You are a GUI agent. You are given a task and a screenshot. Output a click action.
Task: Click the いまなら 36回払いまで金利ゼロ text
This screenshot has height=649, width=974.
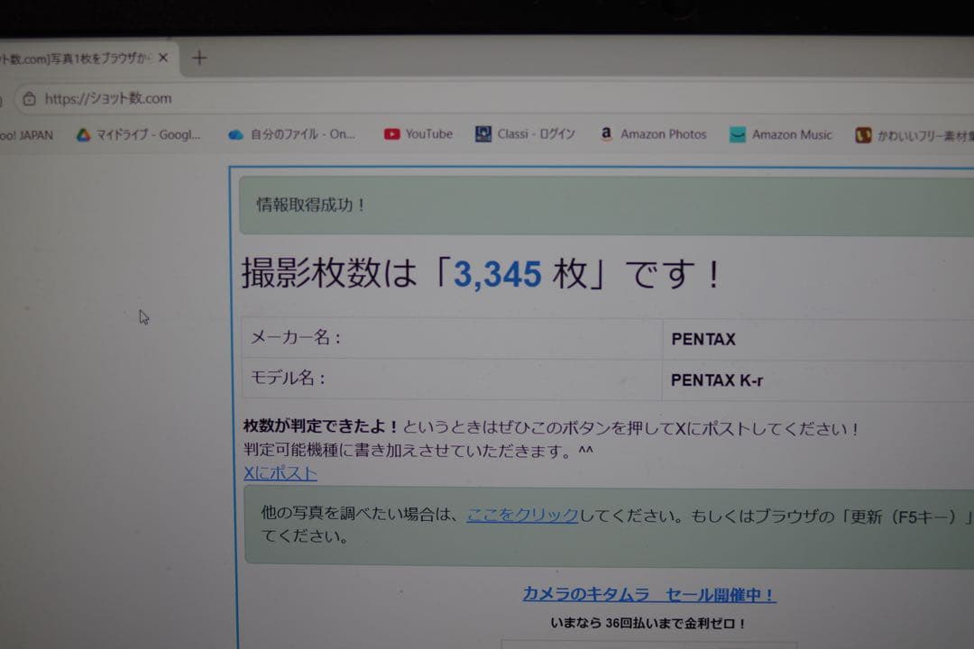click(648, 623)
